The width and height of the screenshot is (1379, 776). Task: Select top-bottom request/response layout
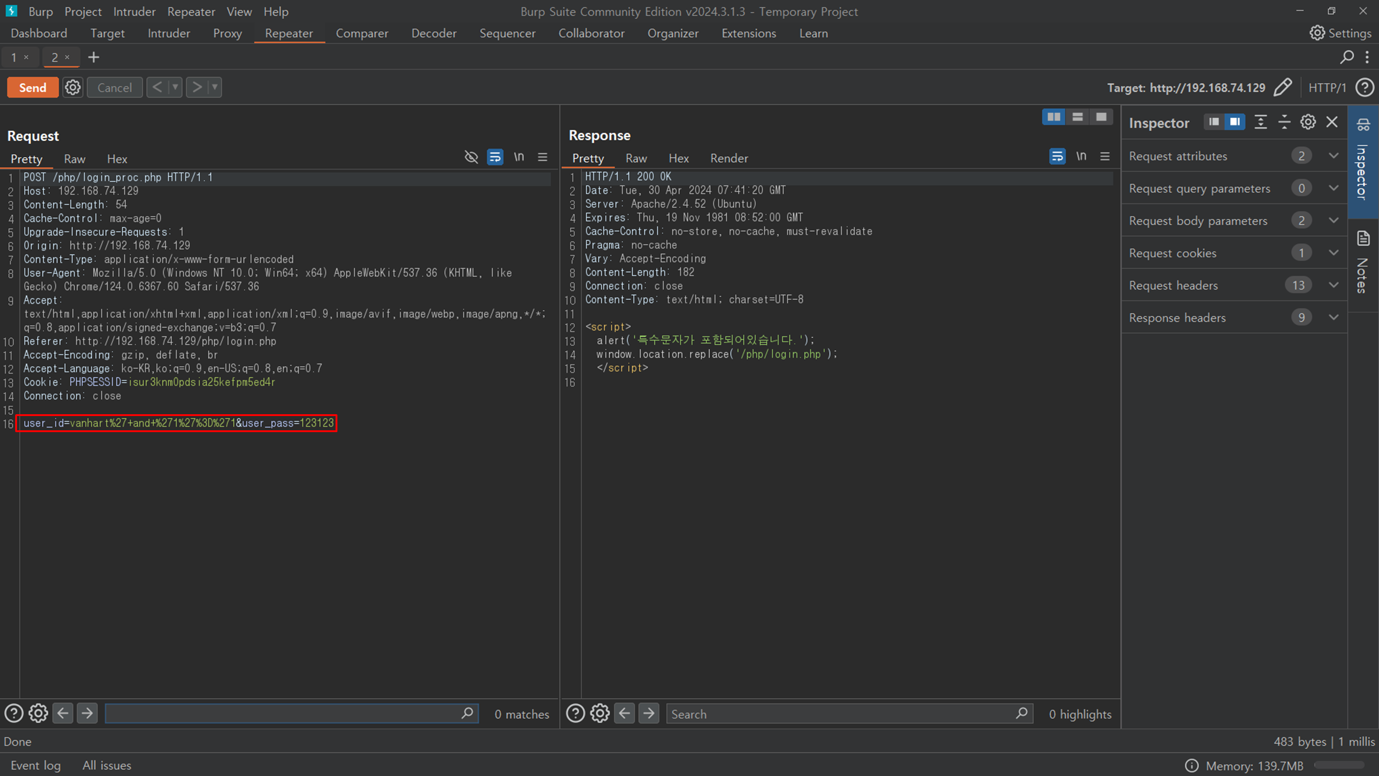pos(1077,117)
